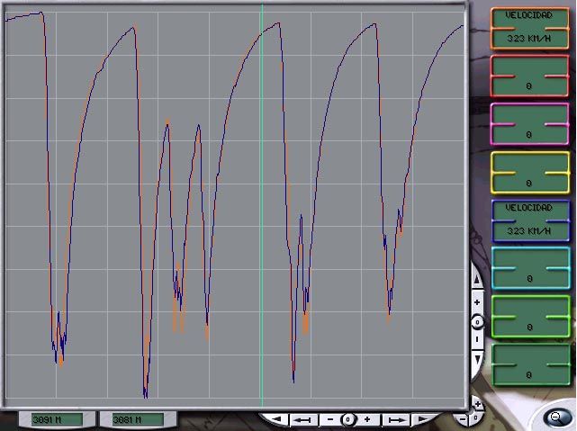Click the horizontal scroll right arrow

[x=422, y=419]
